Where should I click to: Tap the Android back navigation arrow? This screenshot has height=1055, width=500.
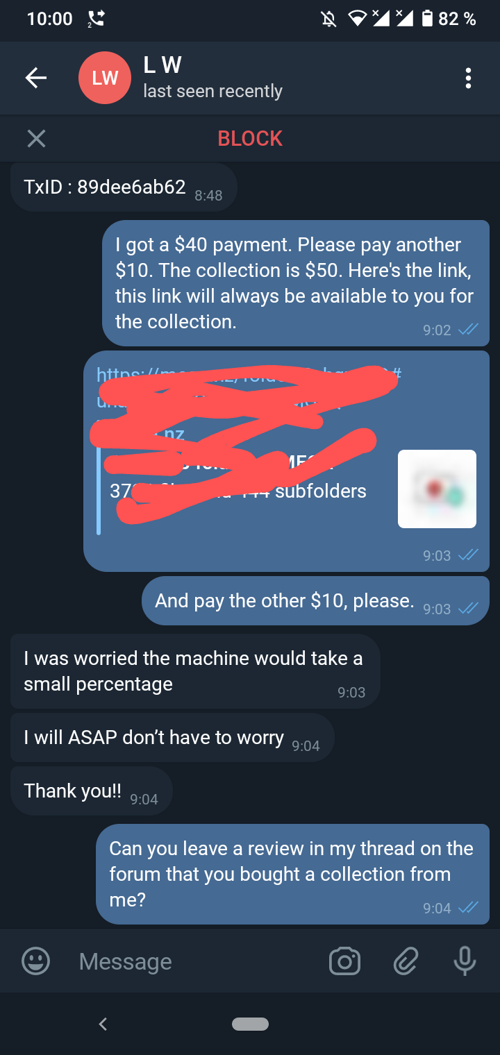(x=103, y=1024)
